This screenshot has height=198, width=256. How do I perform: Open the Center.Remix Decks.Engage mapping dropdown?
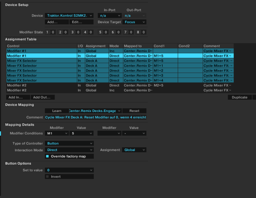pos(95,111)
